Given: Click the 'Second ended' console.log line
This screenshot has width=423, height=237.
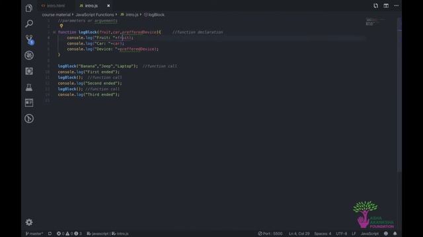Looking at the screenshot, I should [90, 84].
